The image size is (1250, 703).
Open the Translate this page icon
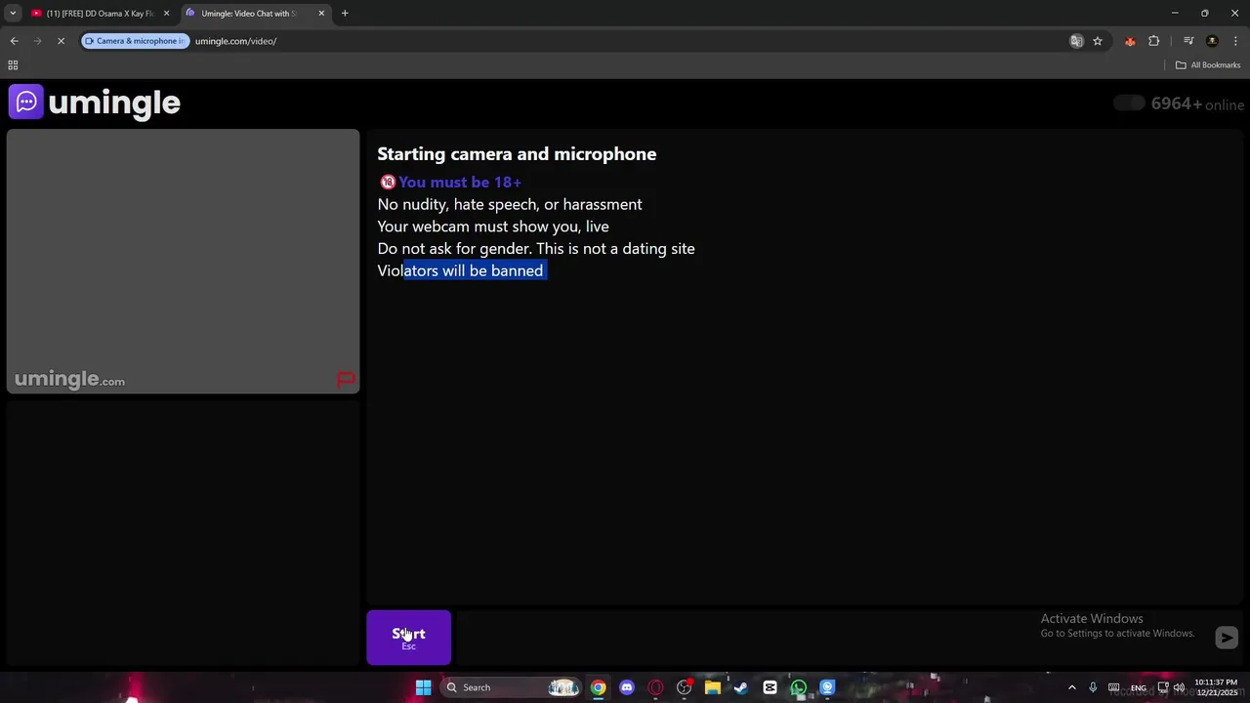pyautogui.click(x=1076, y=41)
